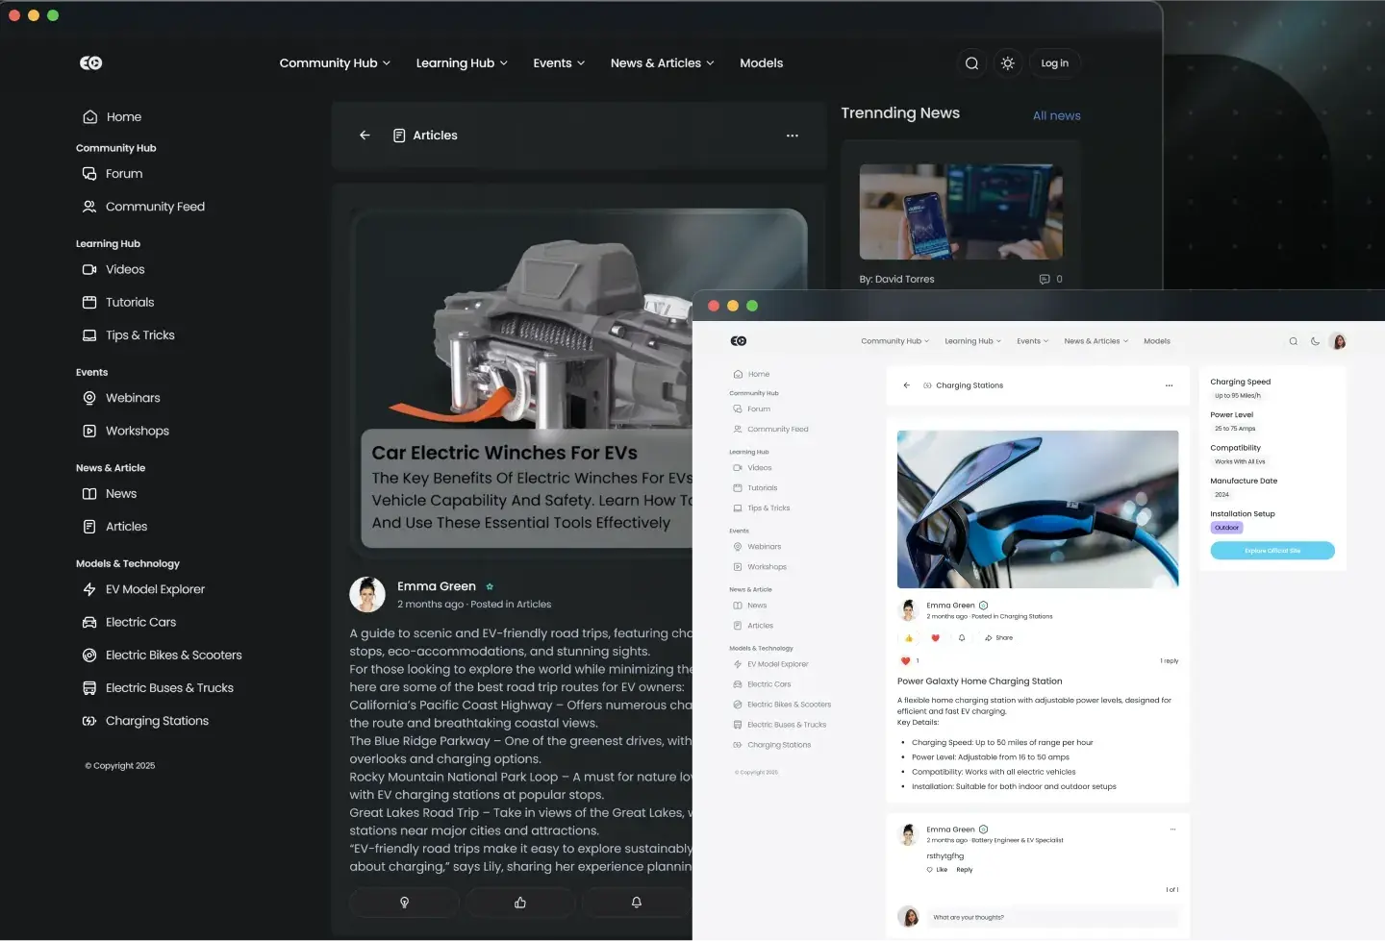
Task: Expand Events dropdown in light window
Action: [1032, 341]
